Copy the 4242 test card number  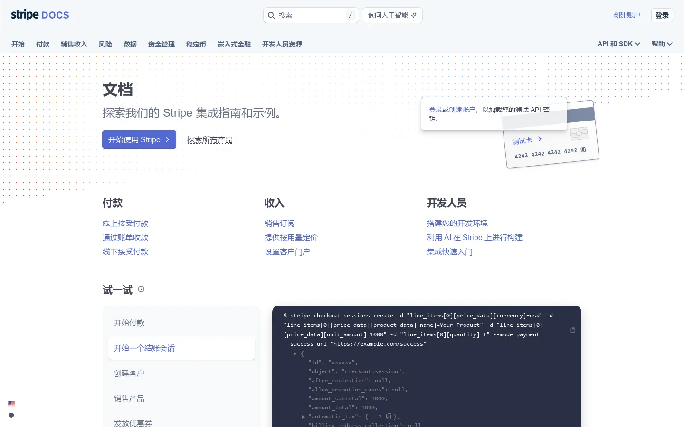(583, 149)
